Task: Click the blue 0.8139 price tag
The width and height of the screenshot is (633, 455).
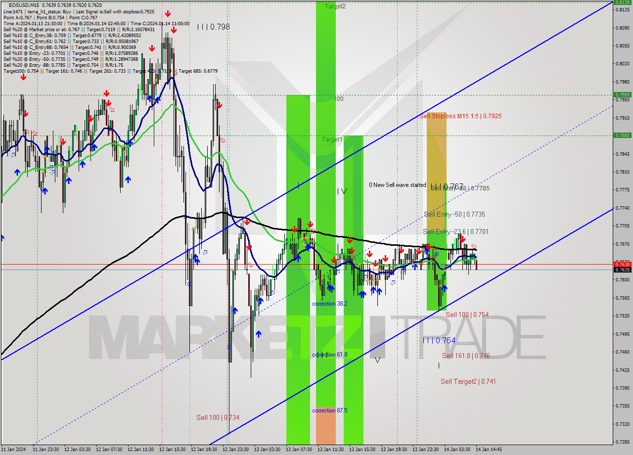Action: [622, 2]
